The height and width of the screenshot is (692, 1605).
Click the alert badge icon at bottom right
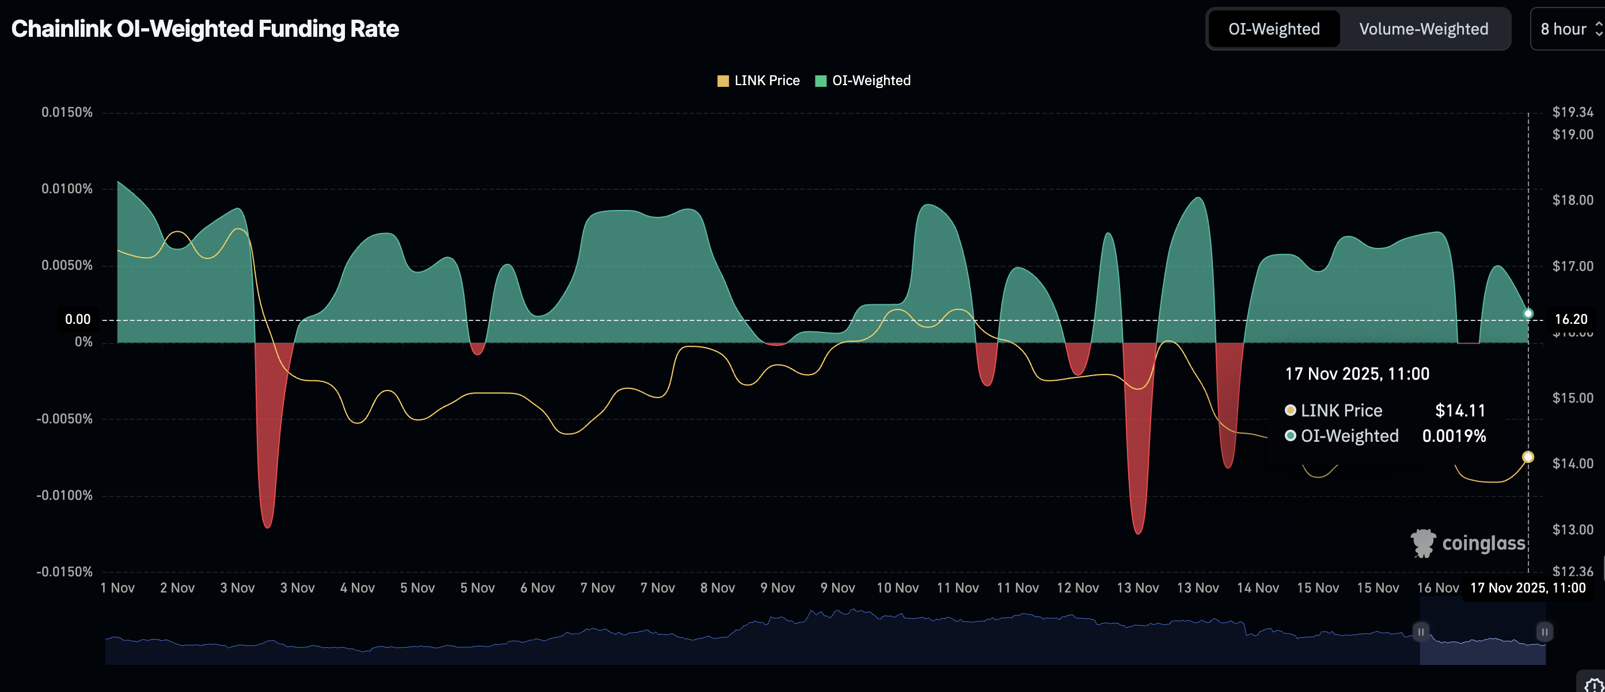coord(1595,683)
